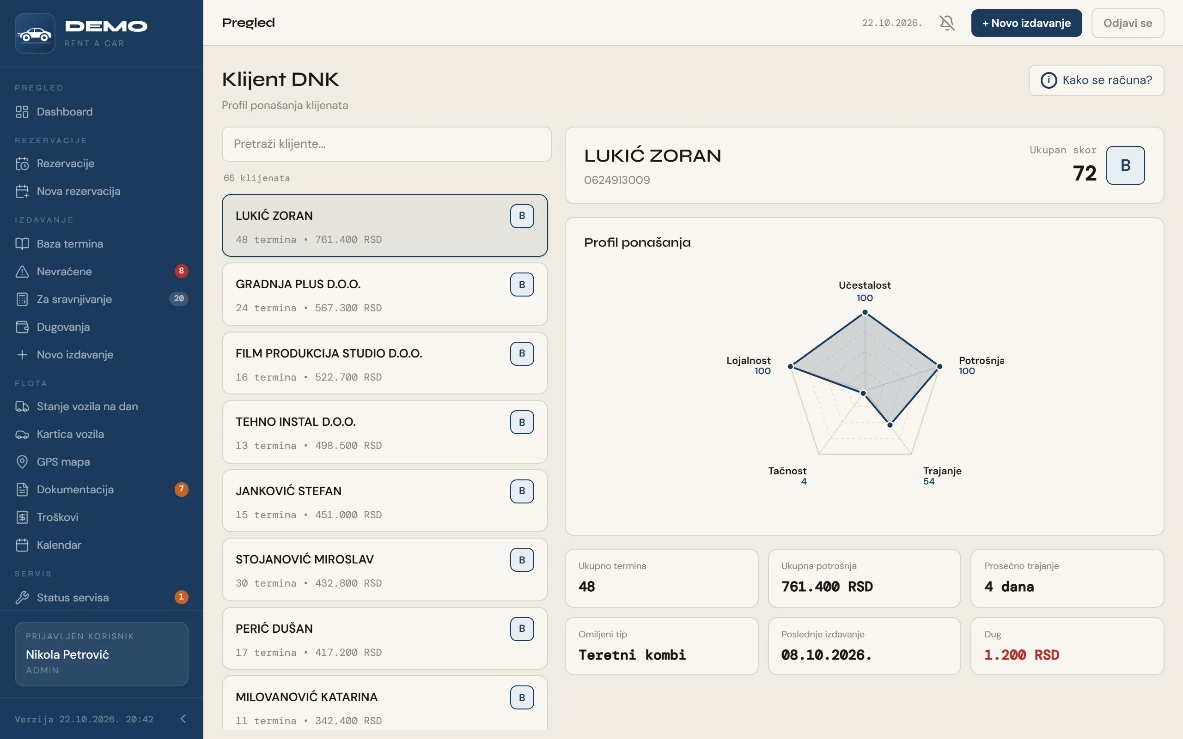
Task: Open Dashboard from the sidebar icon
Action: [x=22, y=112]
